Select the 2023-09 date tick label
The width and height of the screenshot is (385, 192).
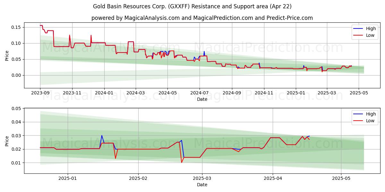[40, 93]
